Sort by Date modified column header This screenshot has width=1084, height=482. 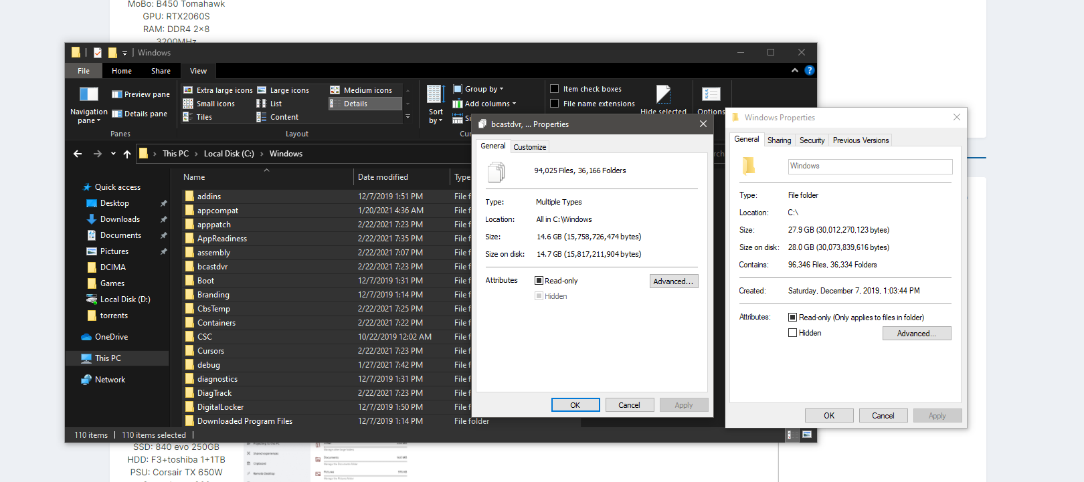401,177
